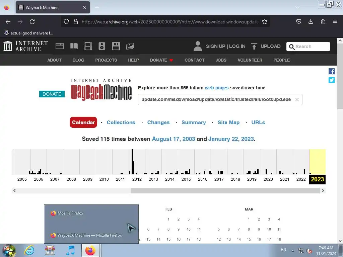Open Firefox hamburger application menu
Screen dimensions: 343x257
pos(335,21)
